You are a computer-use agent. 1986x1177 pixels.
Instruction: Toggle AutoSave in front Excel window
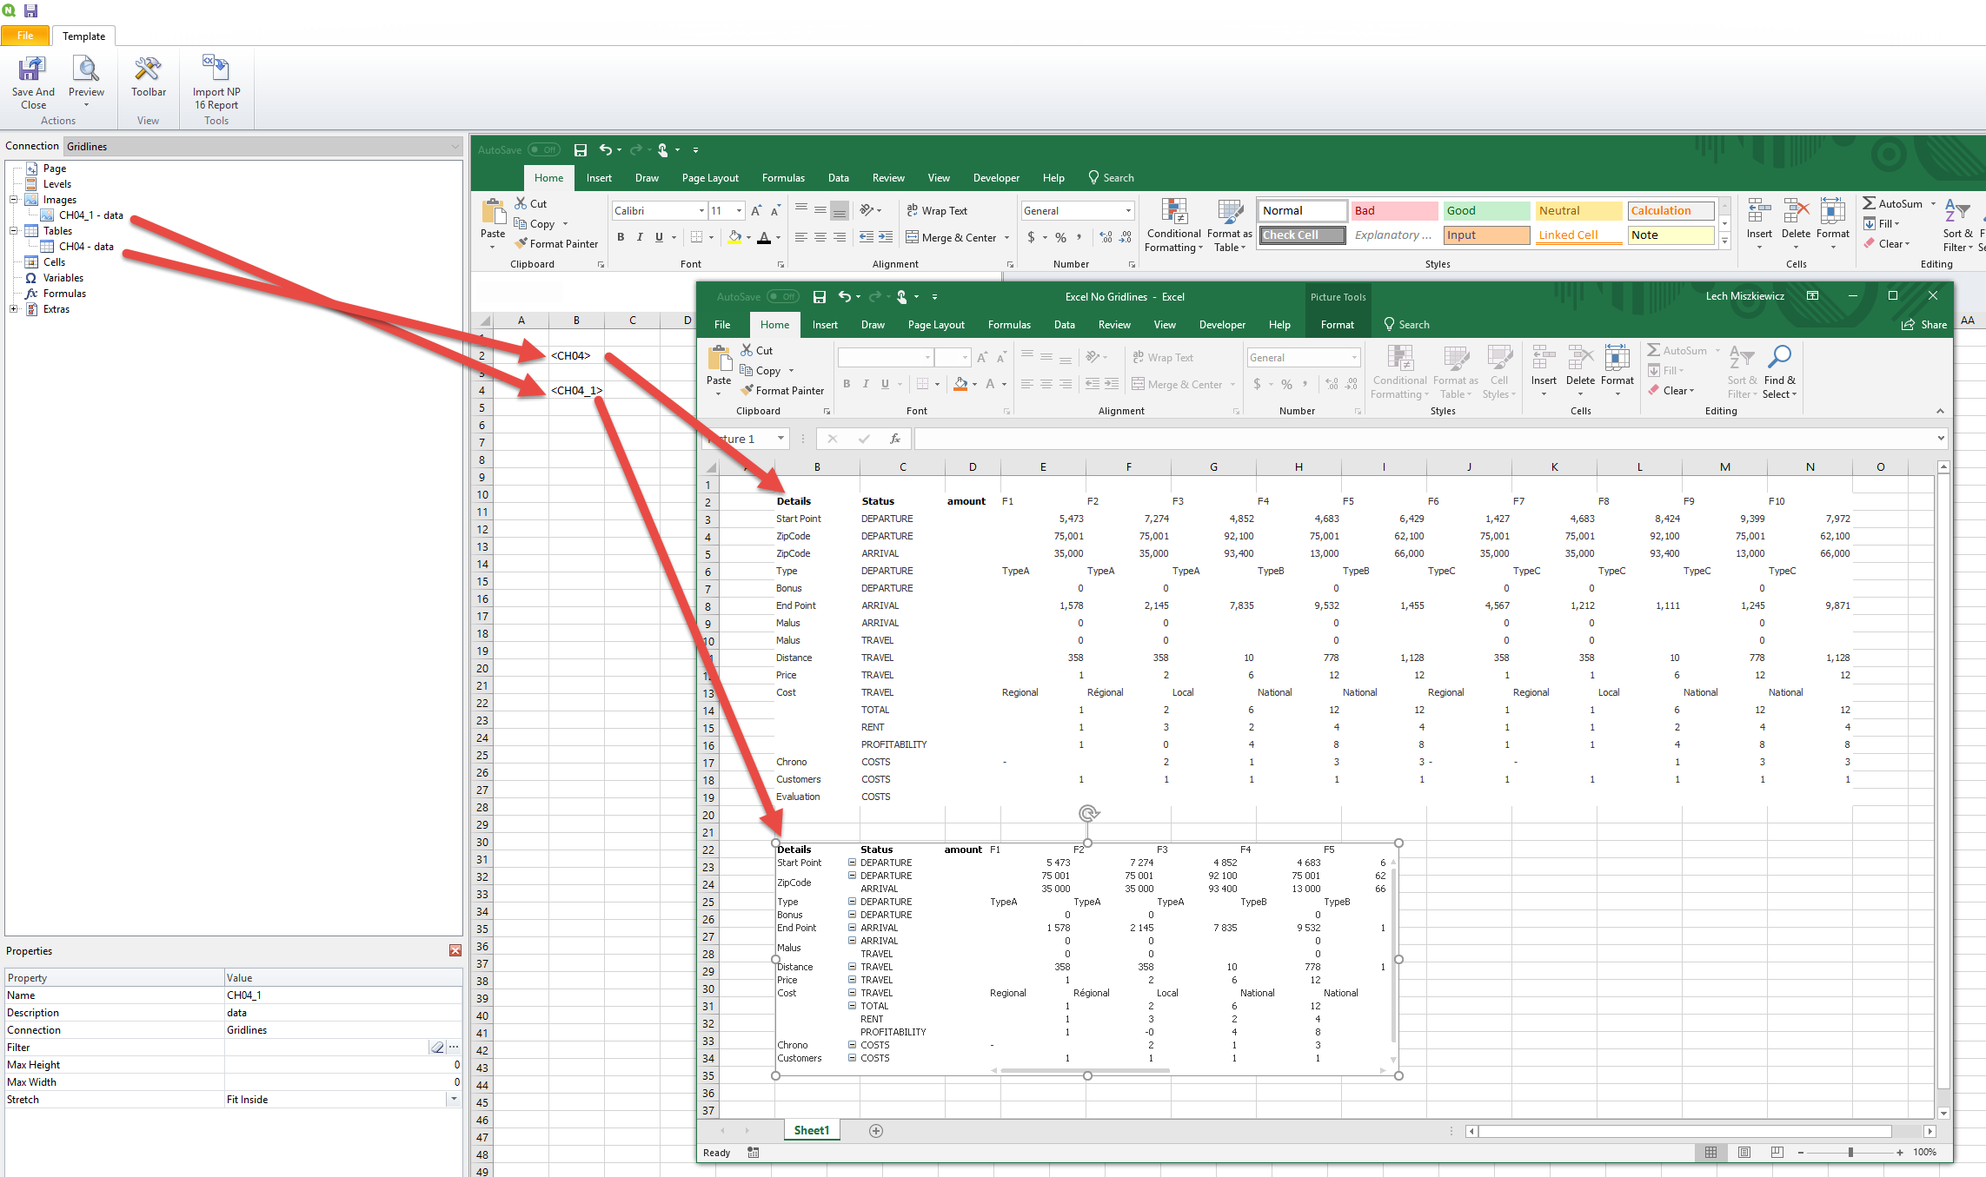tap(783, 297)
